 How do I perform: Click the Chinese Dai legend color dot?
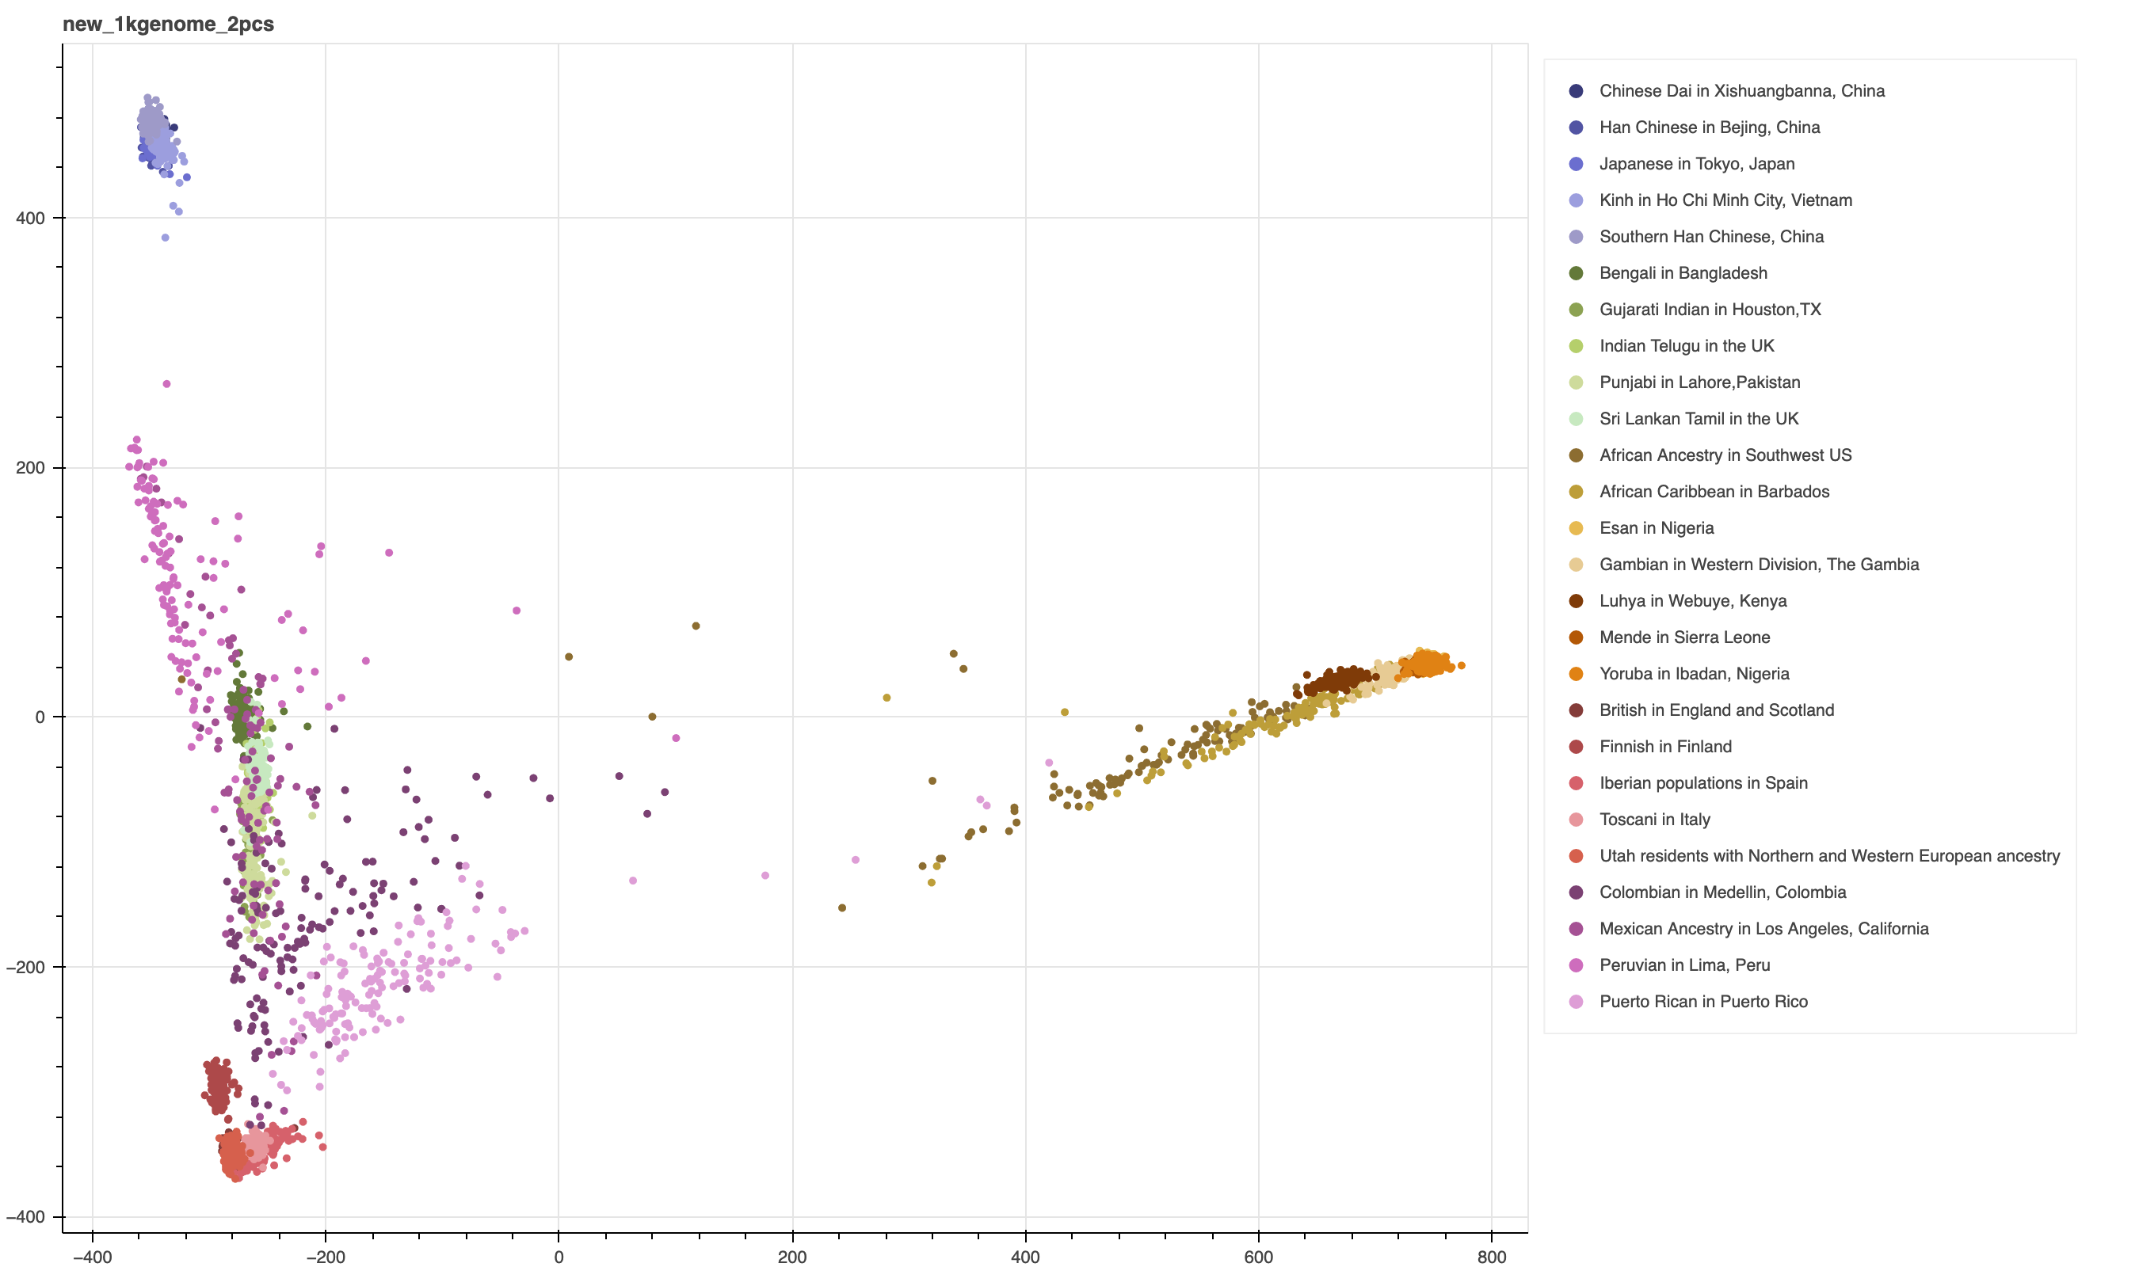pyautogui.click(x=1576, y=90)
